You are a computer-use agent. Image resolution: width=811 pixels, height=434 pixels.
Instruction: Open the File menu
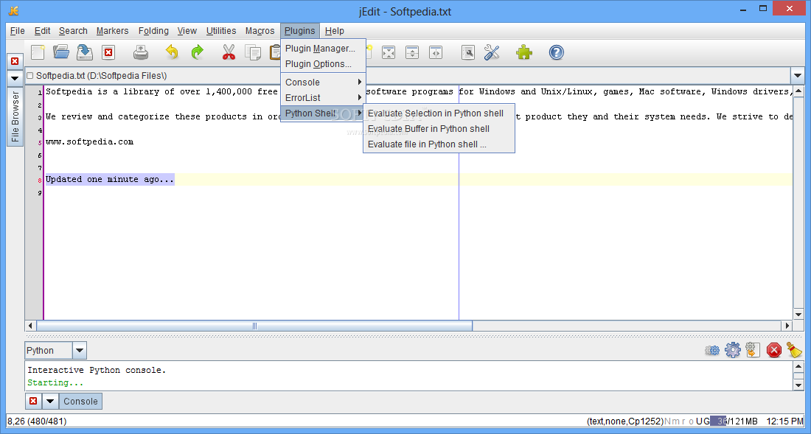[x=18, y=31]
